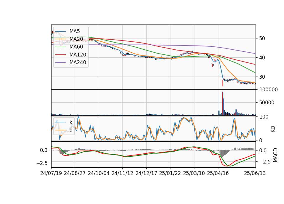Screen dimensions: 284x204
Task: Click the volume axis value 100000
Action: tap(268, 90)
